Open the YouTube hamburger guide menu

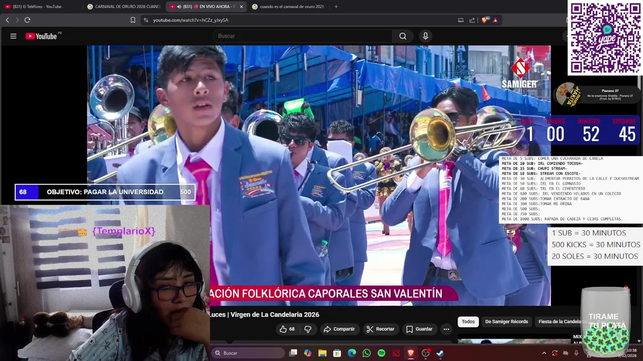click(14, 36)
